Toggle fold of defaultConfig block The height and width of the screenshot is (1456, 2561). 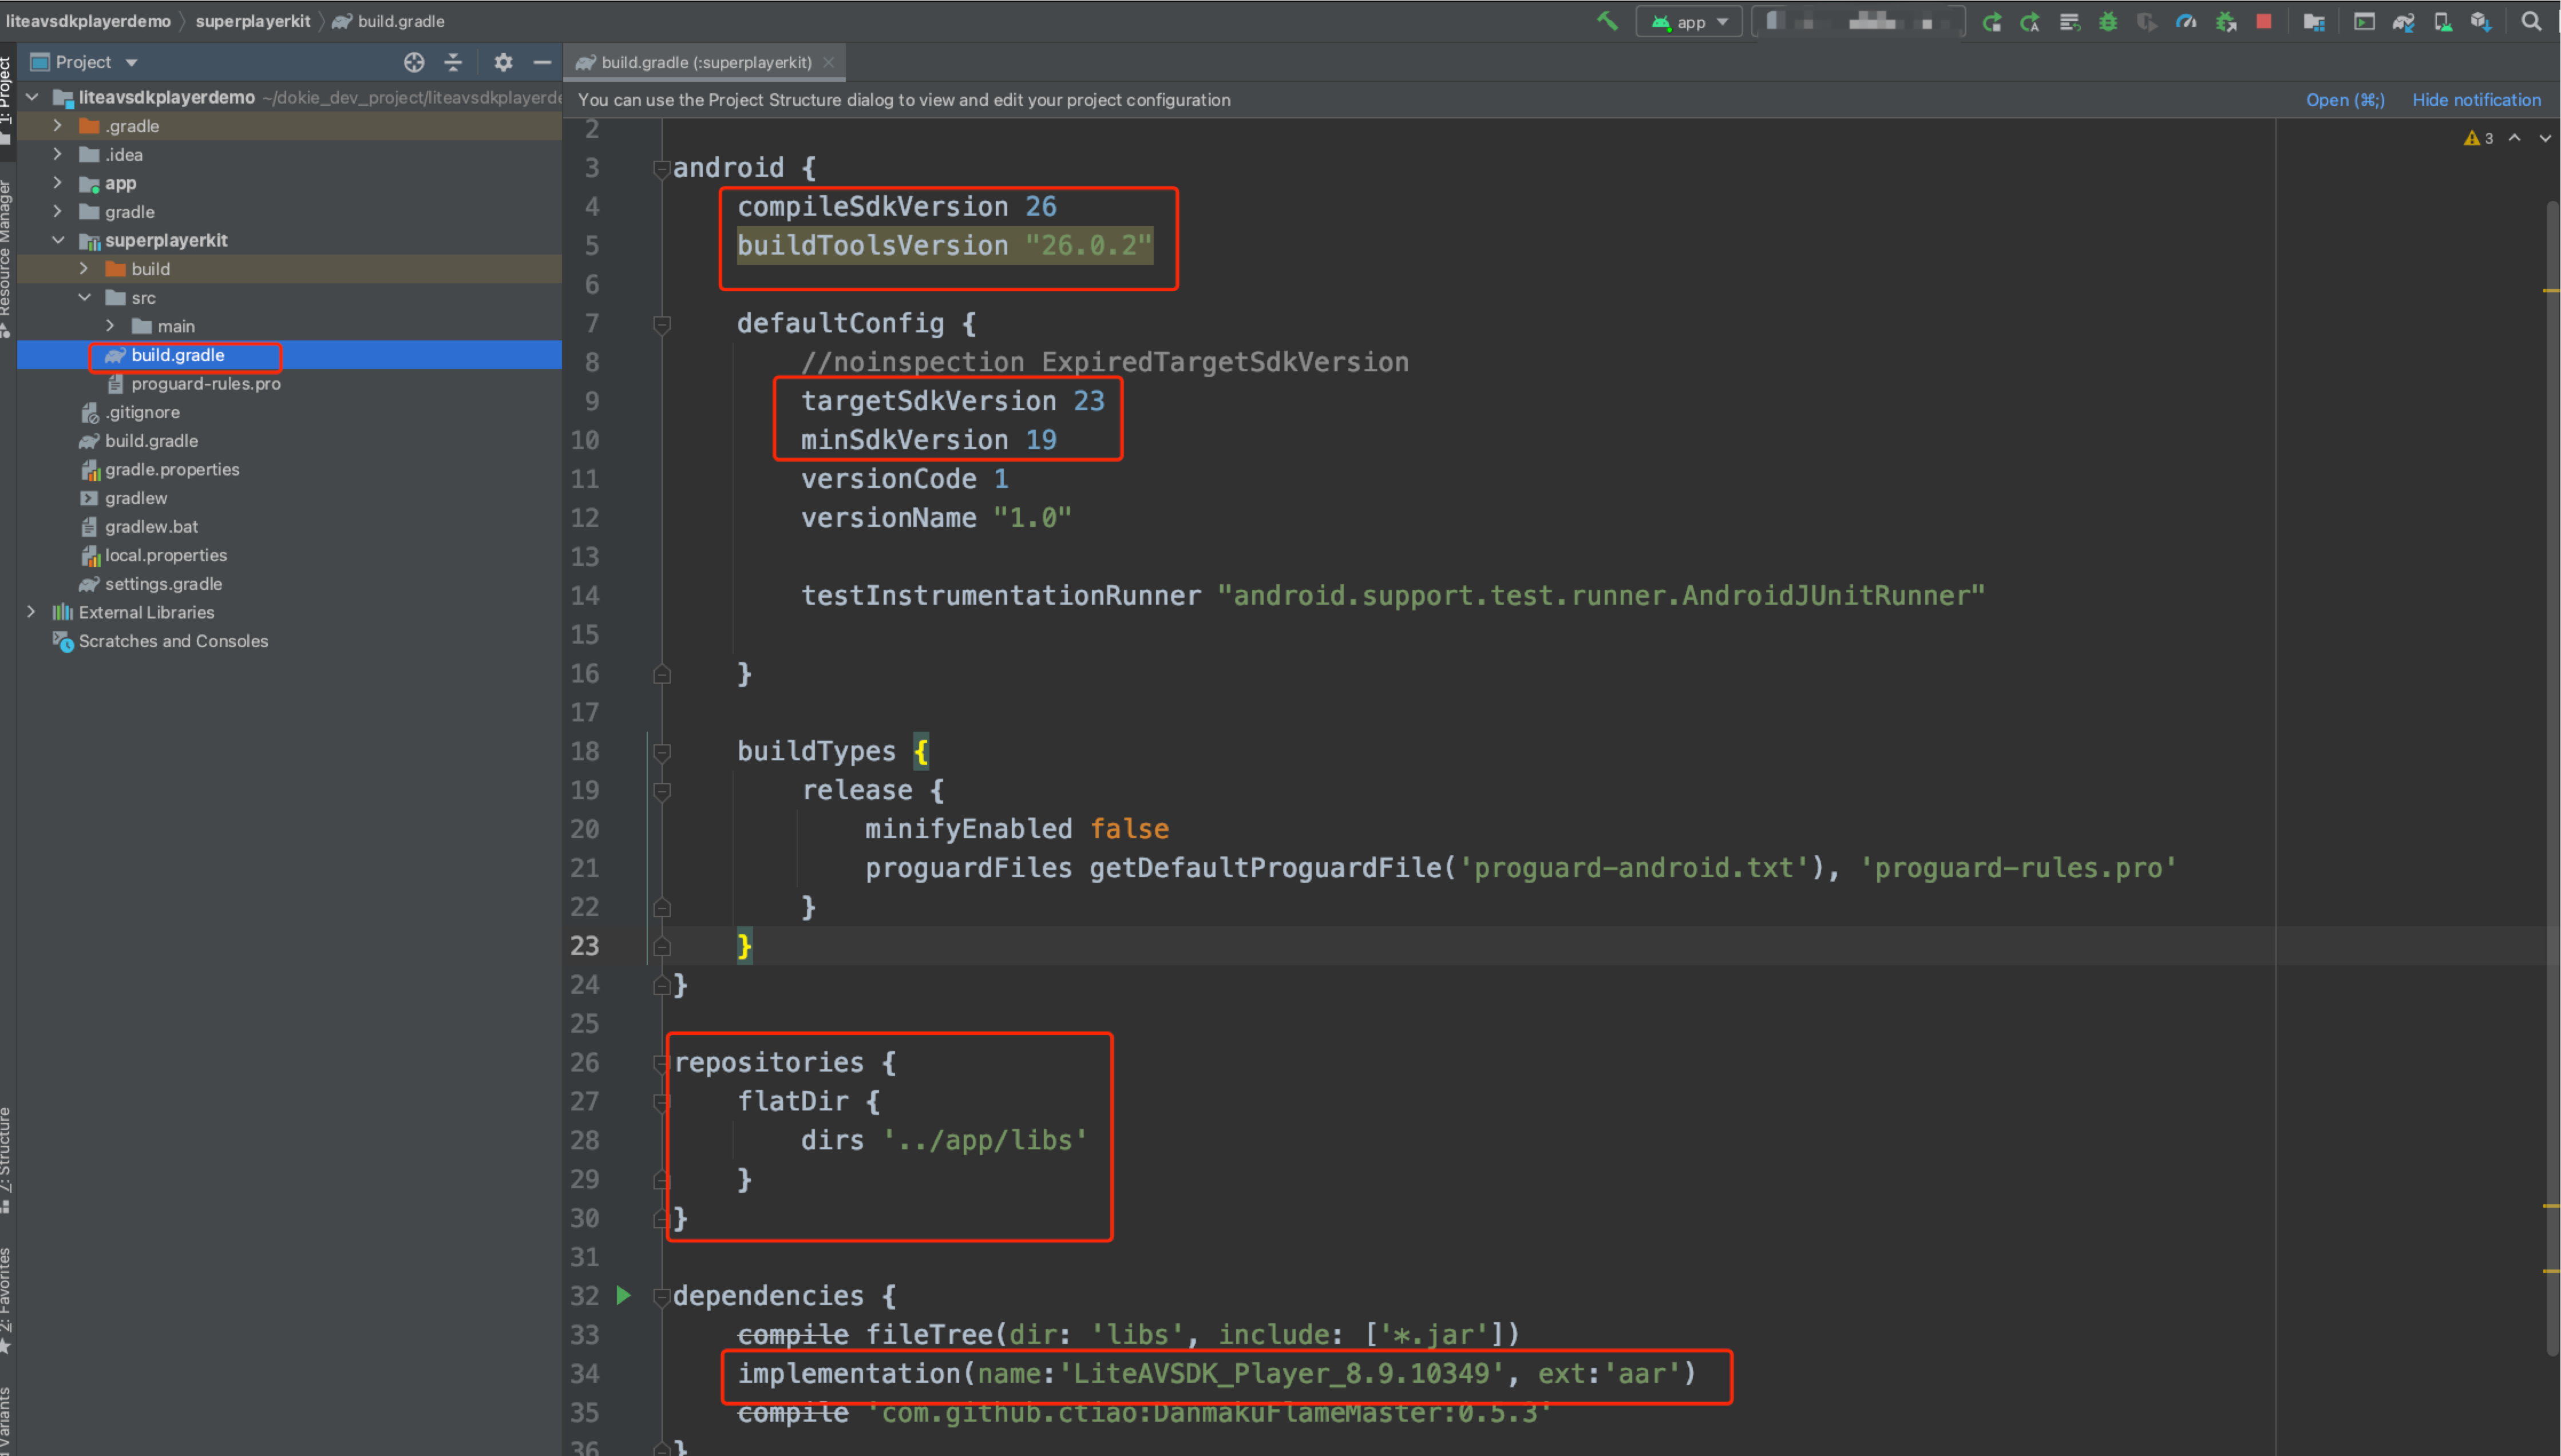pos(661,324)
